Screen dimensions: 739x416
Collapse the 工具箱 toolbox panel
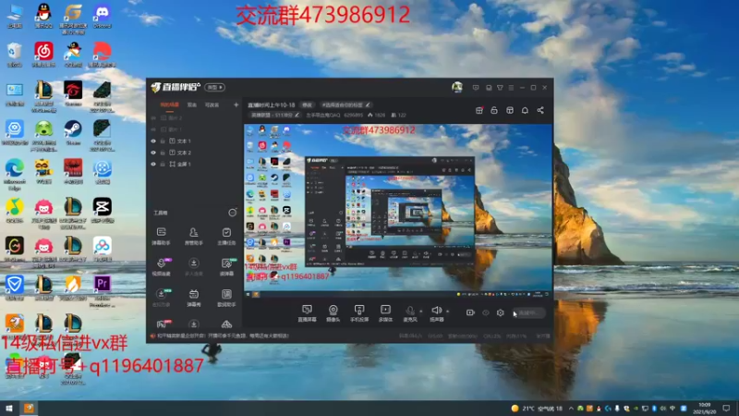click(233, 213)
